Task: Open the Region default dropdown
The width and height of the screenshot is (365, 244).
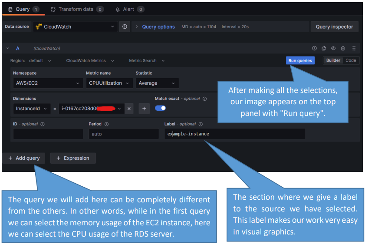Action: pyautogui.click(x=40, y=61)
